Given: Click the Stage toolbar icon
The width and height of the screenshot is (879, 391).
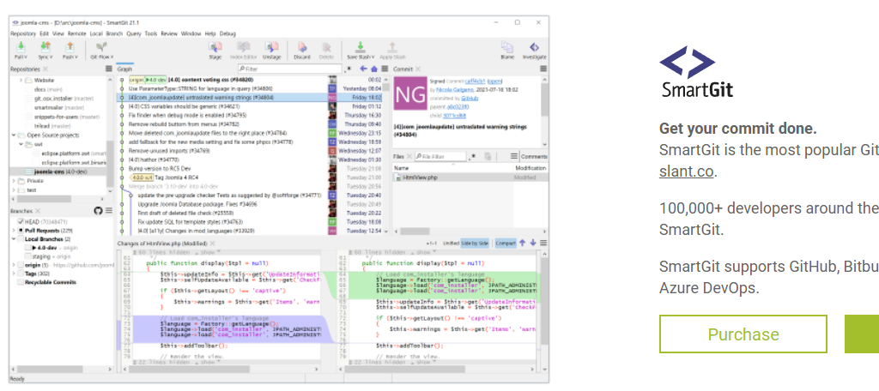Looking at the screenshot, I should pyautogui.click(x=215, y=47).
